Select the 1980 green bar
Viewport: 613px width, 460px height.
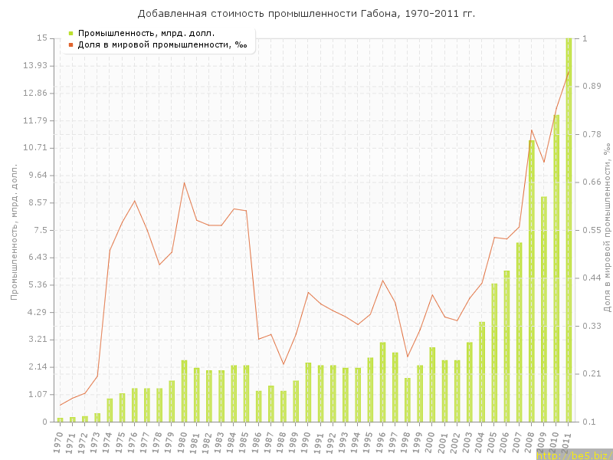click(184, 391)
